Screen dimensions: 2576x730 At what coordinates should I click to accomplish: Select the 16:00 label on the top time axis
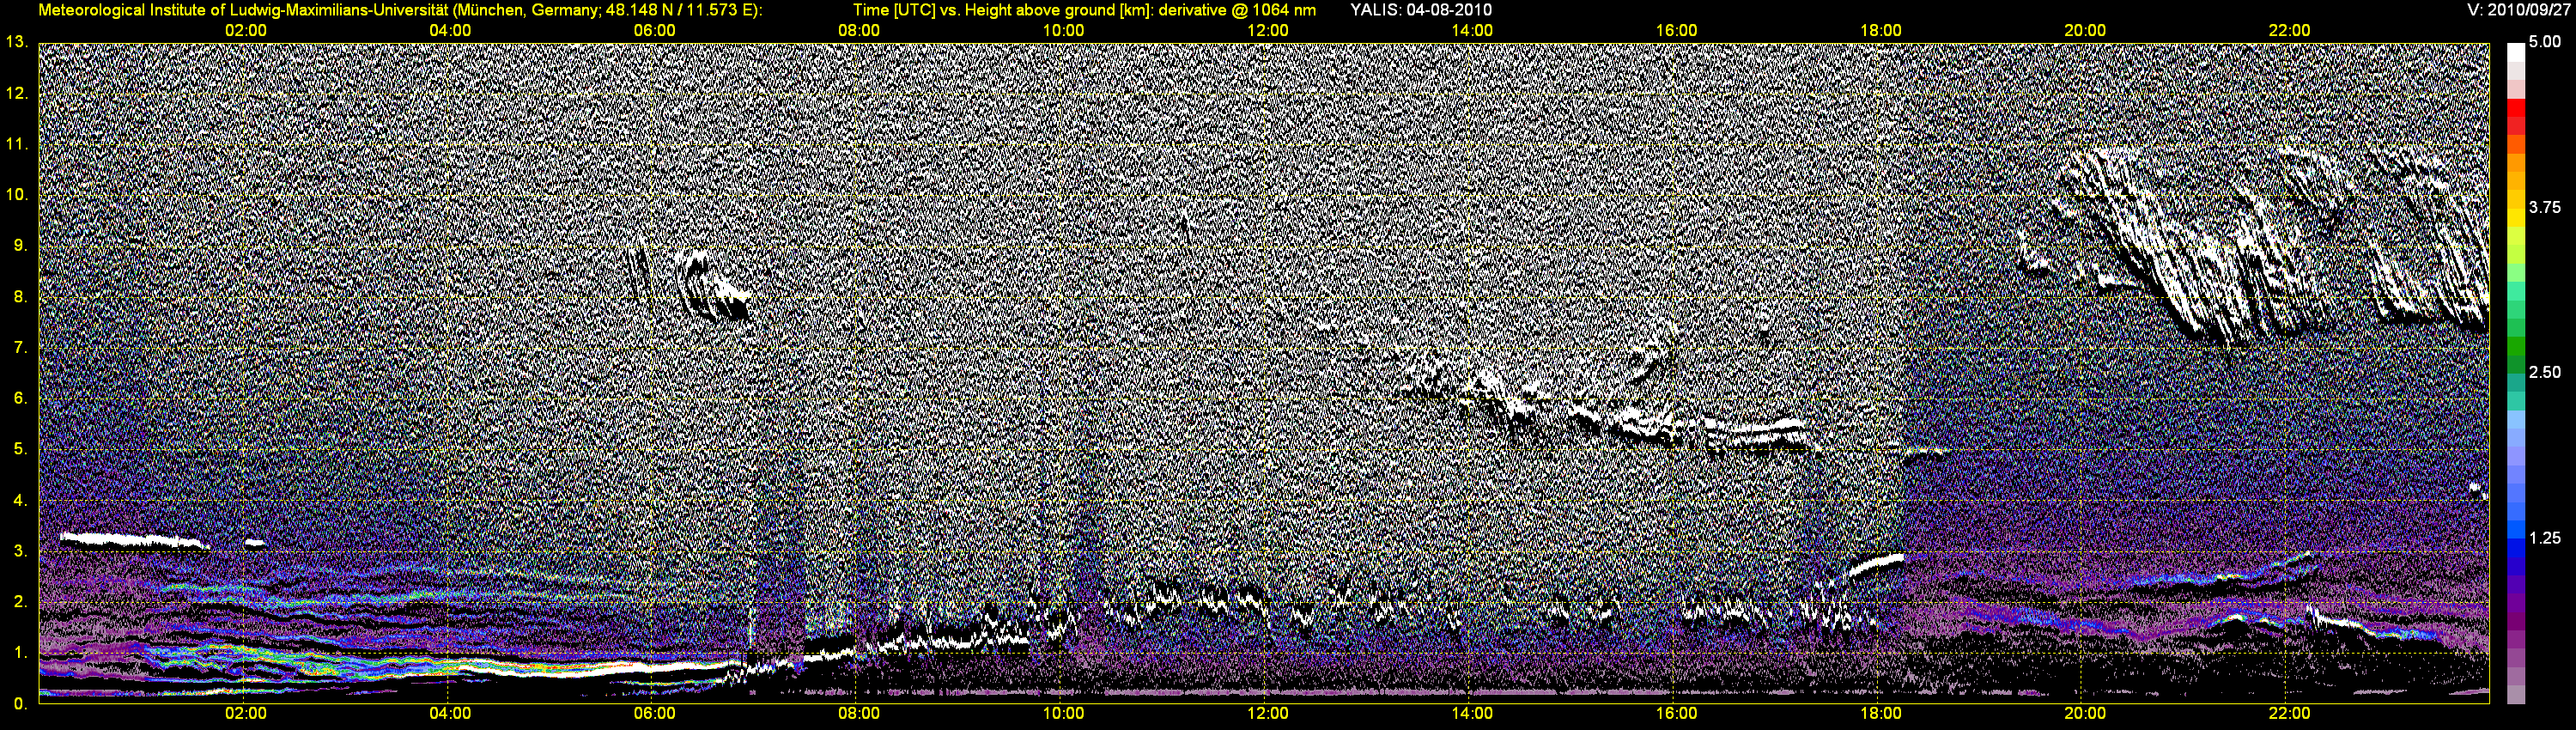[1676, 31]
